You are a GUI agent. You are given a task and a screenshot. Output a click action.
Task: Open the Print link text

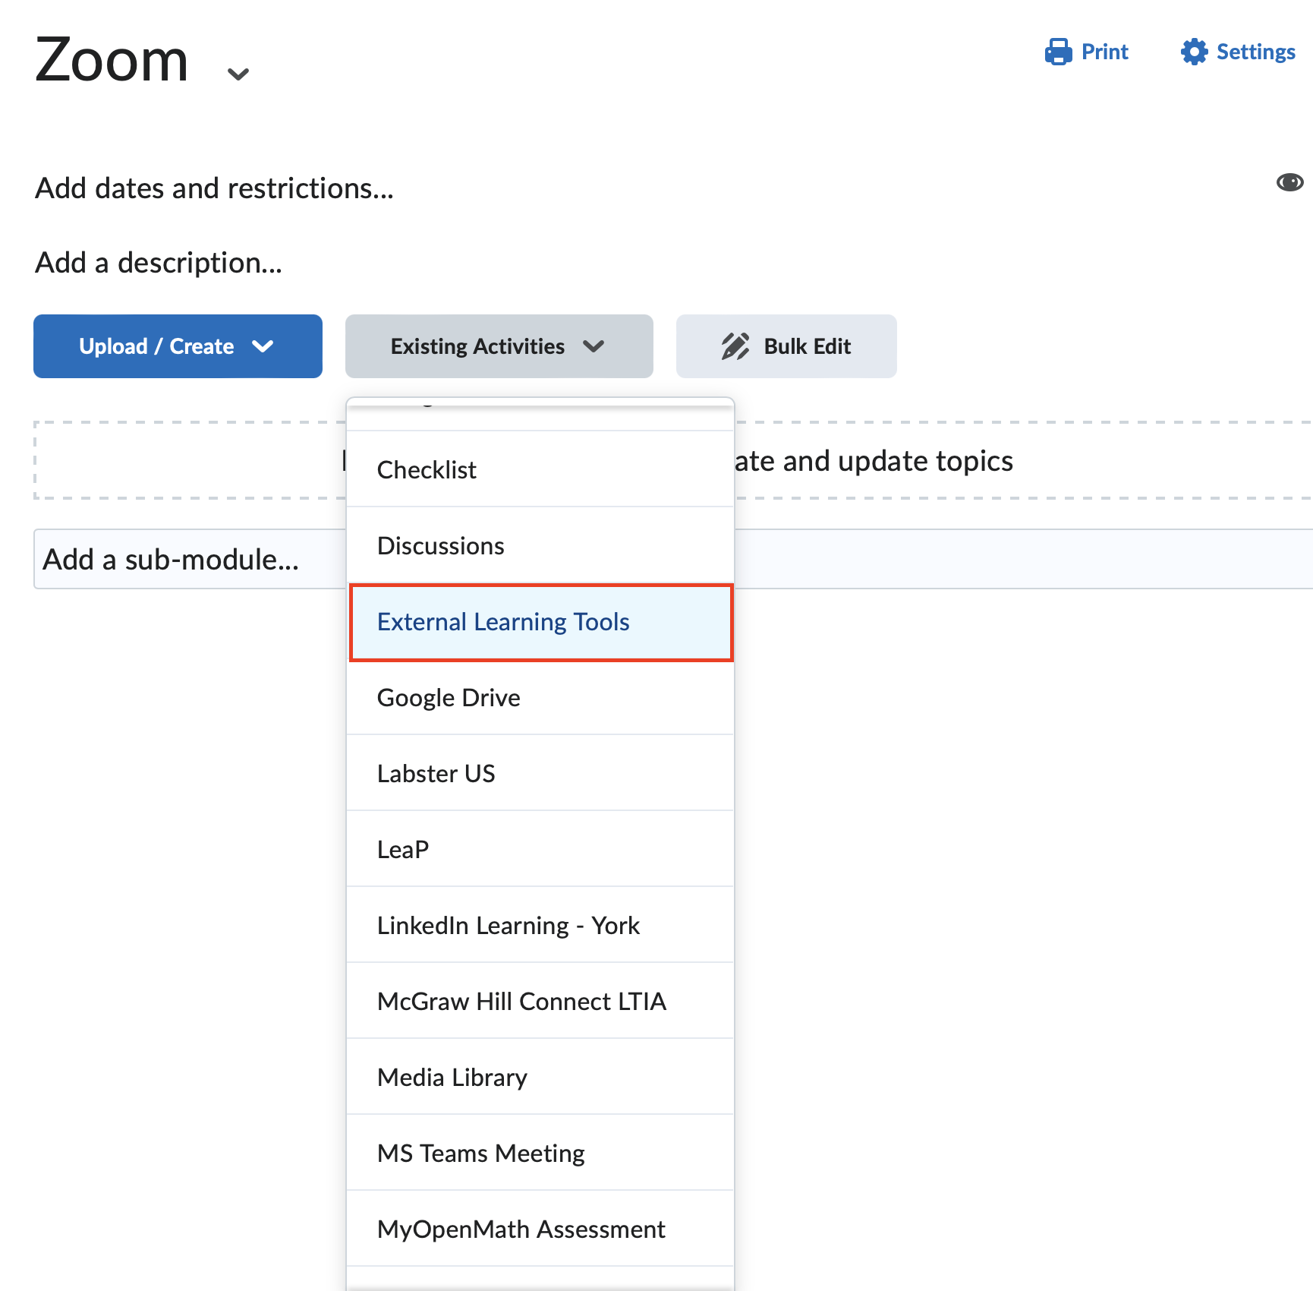1104,52
